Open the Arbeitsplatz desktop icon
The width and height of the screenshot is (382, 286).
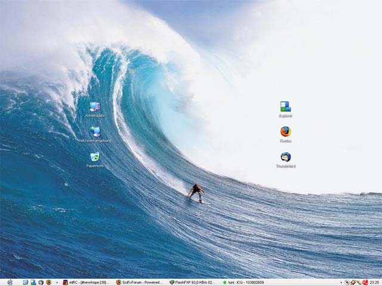95,107
